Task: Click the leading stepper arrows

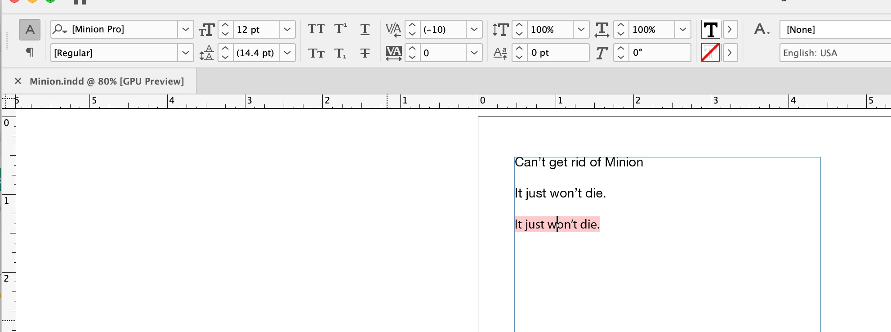Action: point(225,53)
